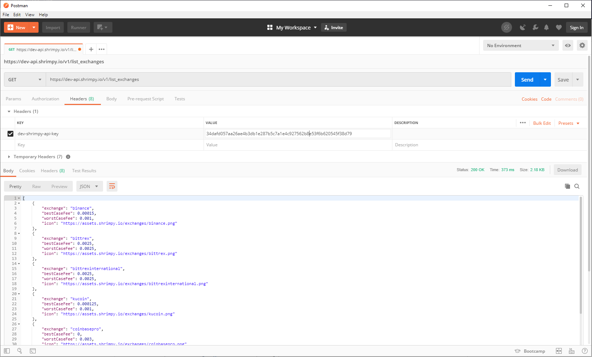Click the Import button
592x357 pixels.
[x=53, y=27]
